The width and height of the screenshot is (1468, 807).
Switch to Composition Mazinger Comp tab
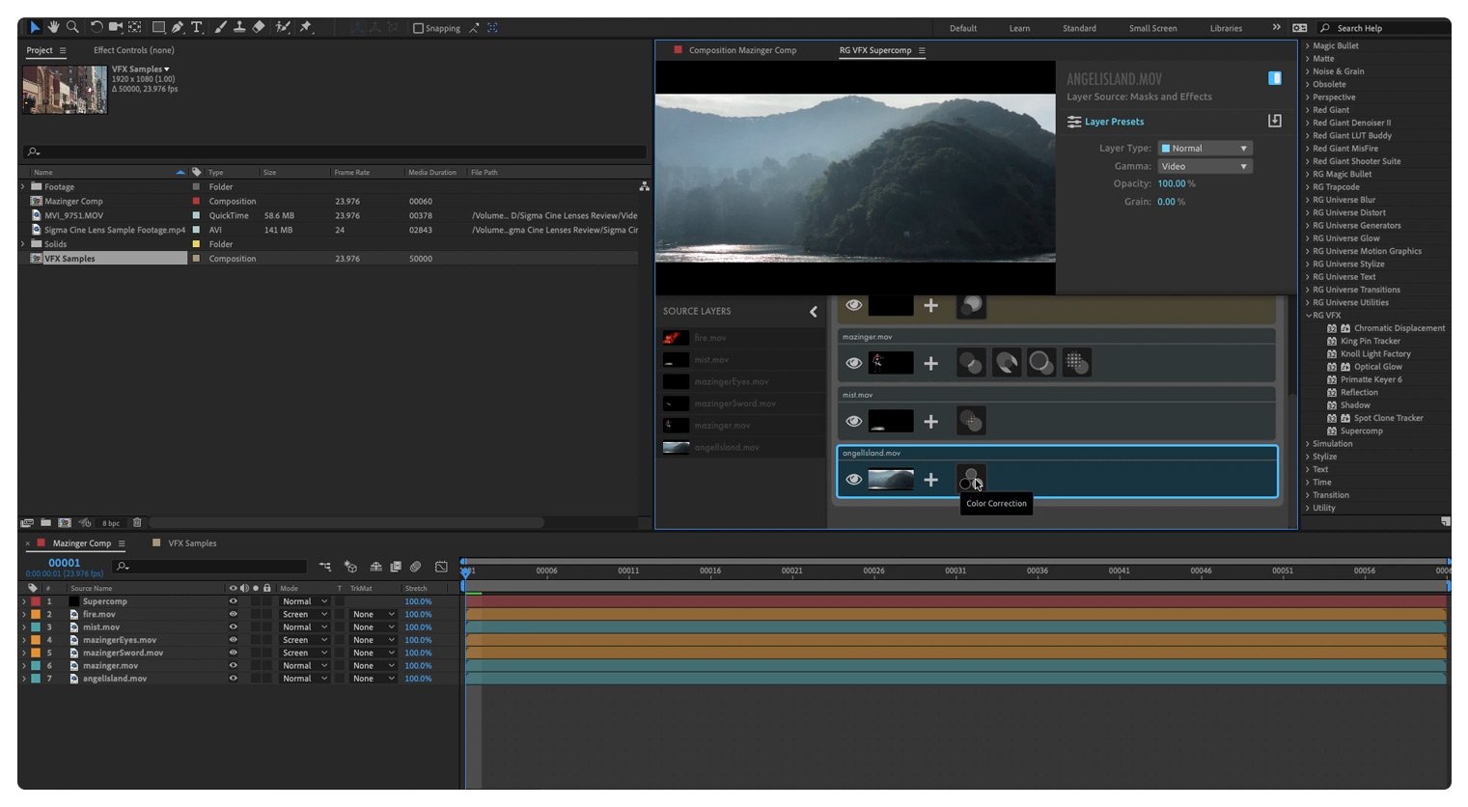tap(741, 50)
